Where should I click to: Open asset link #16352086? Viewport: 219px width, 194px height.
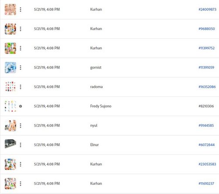tap(207, 87)
